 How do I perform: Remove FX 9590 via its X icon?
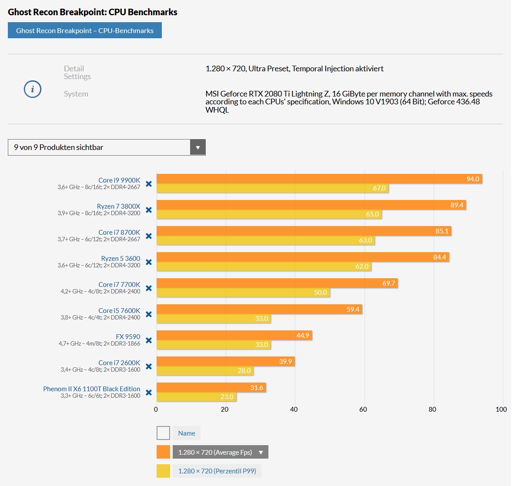click(x=148, y=340)
